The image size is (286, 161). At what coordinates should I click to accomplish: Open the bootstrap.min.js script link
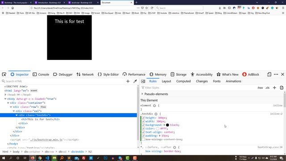pyautogui.click(x=46, y=140)
